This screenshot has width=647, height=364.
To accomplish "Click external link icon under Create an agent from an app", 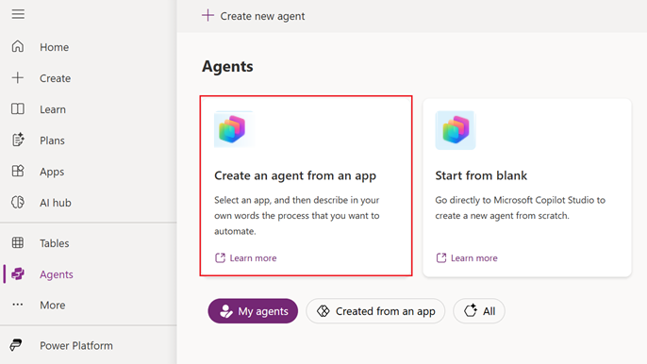I will click(221, 258).
